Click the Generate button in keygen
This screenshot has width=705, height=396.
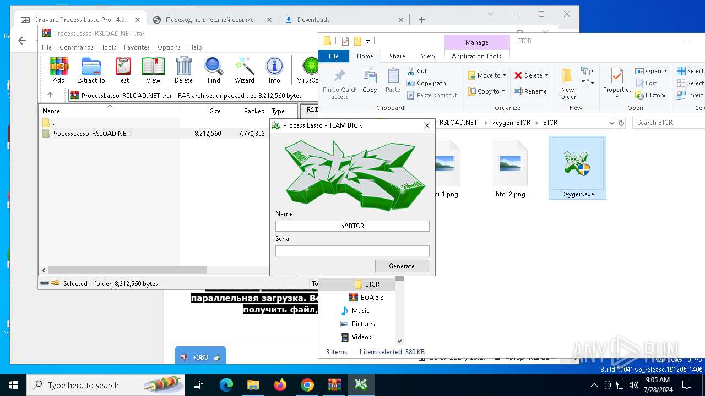click(x=402, y=266)
